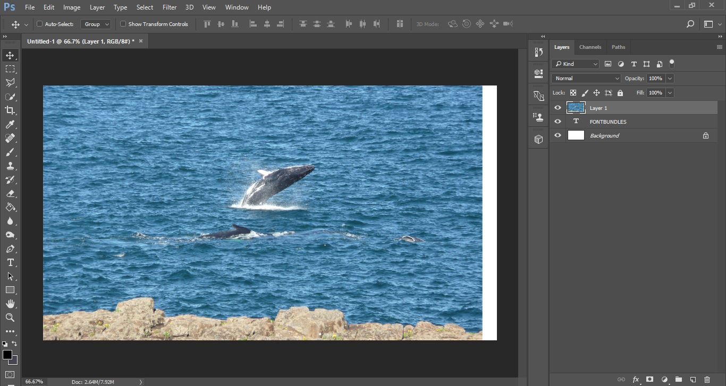Click the delete layer trash icon

707,380
